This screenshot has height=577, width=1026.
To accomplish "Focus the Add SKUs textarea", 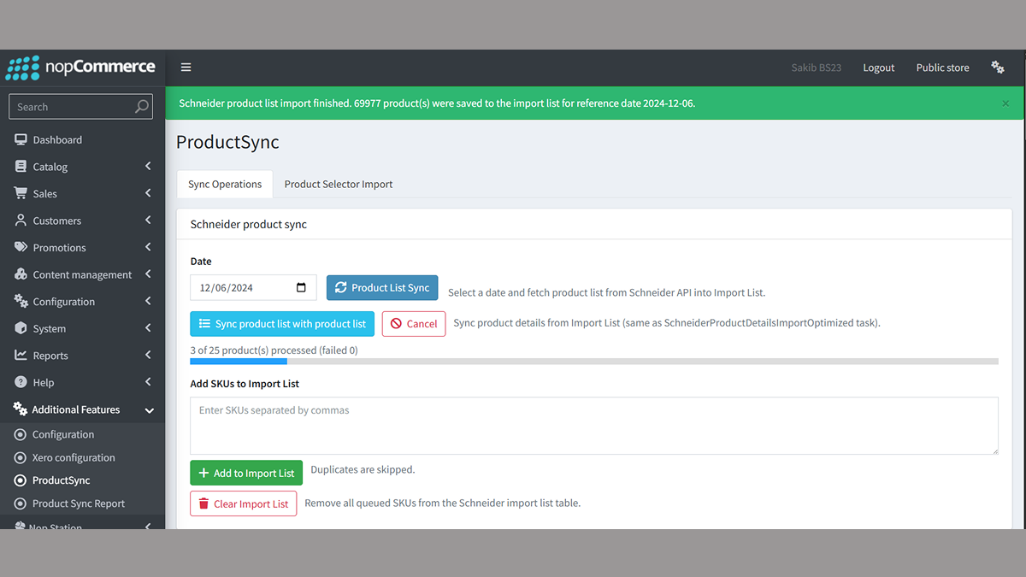I will tap(594, 426).
